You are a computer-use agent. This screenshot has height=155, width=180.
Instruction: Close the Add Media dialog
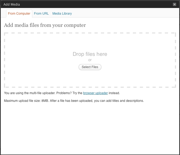click(x=174, y=4)
